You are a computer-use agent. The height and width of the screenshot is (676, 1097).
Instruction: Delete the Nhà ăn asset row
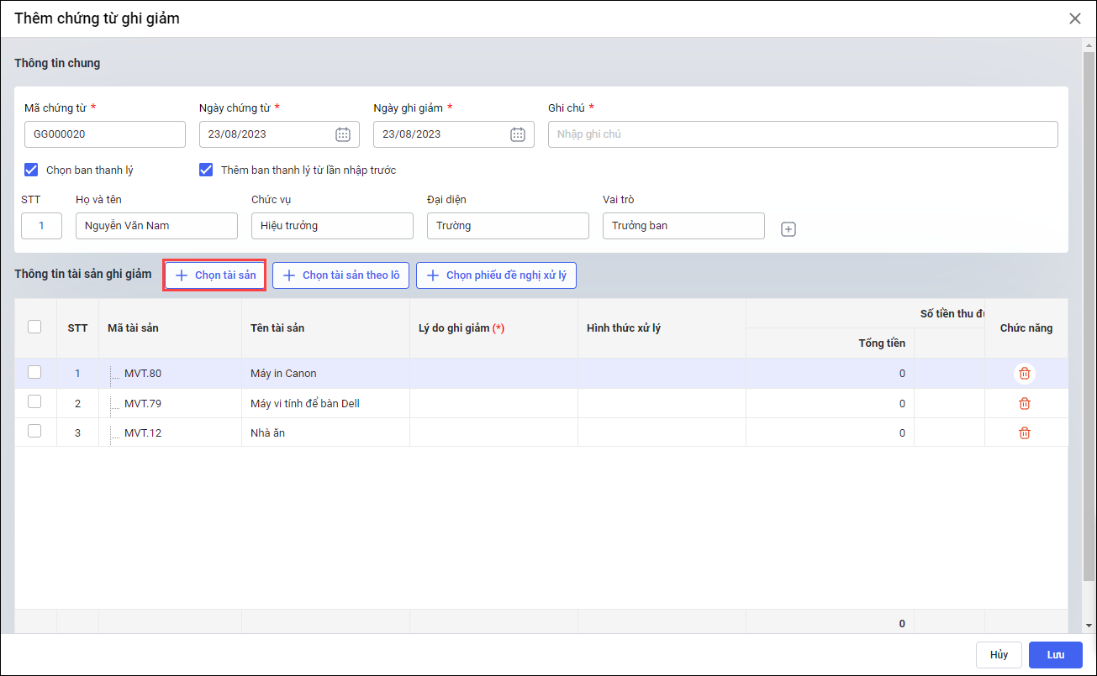(1024, 433)
